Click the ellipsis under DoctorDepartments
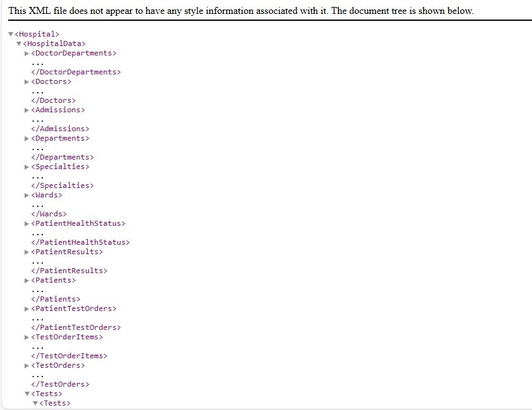 pyautogui.click(x=37, y=64)
